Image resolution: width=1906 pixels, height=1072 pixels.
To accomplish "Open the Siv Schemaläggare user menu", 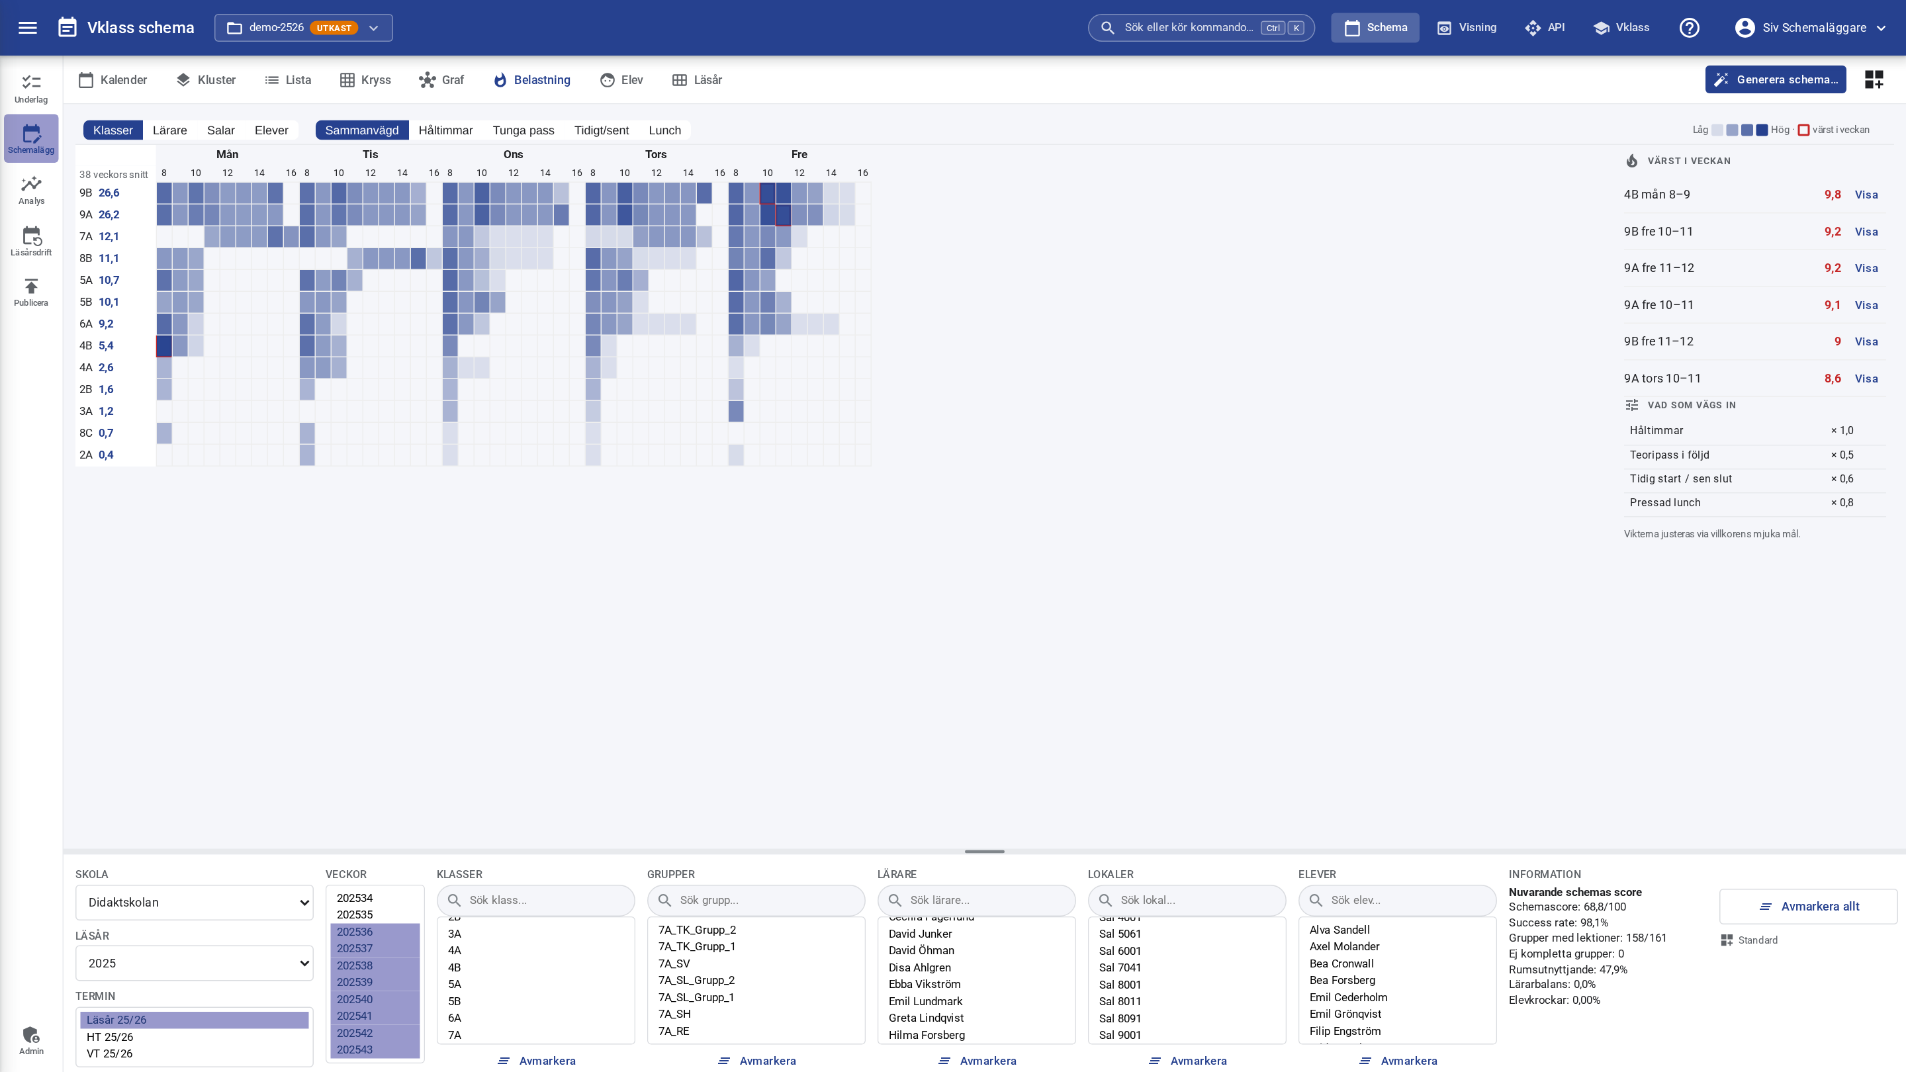I will click(x=1810, y=27).
